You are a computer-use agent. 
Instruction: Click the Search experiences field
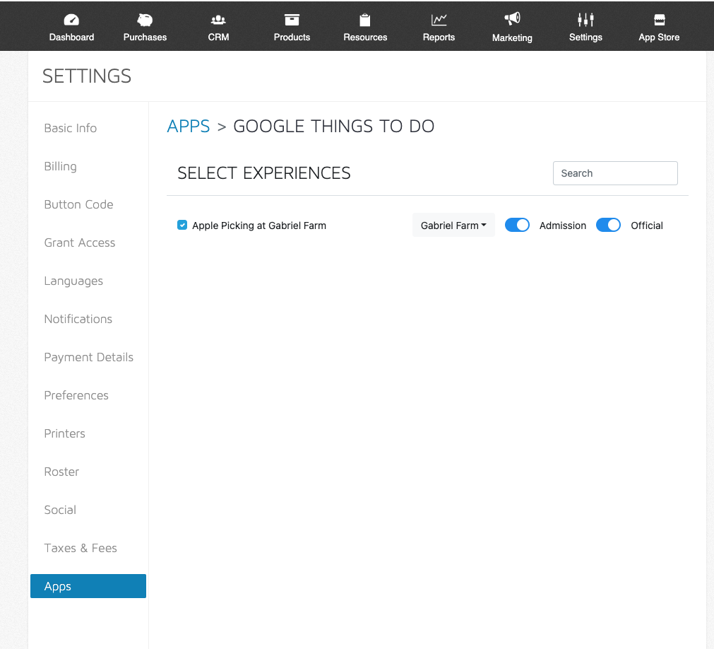tap(615, 173)
